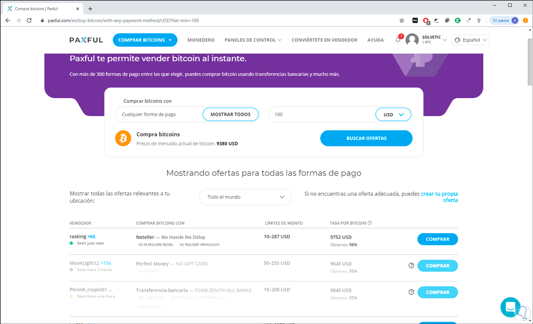Click the orange Bitcoin coin icon
The width and height of the screenshot is (533, 324).
coord(123,138)
